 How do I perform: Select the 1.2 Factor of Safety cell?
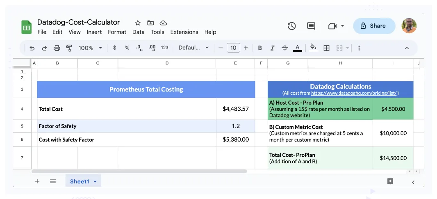235,126
